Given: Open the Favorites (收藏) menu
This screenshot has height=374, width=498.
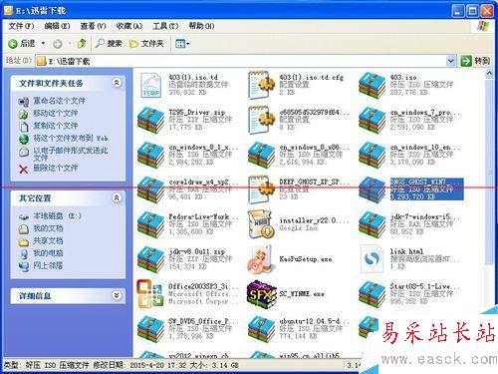Looking at the screenshot, I should coord(129,26).
